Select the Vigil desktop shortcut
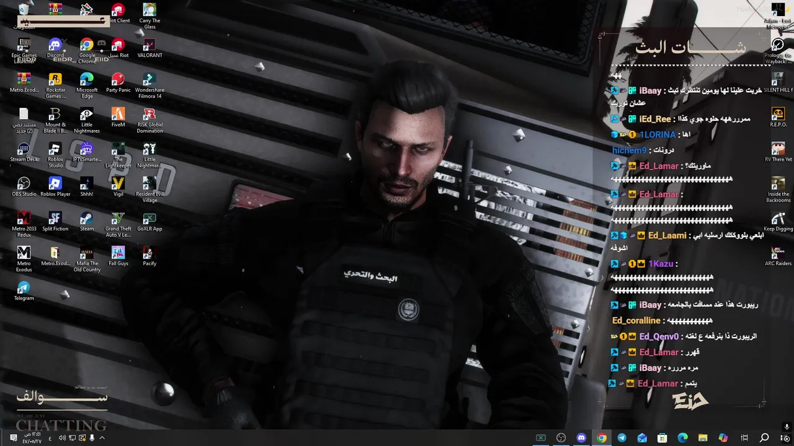Screen dimensions: 794x446 pyautogui.click(x=118, y=187)
